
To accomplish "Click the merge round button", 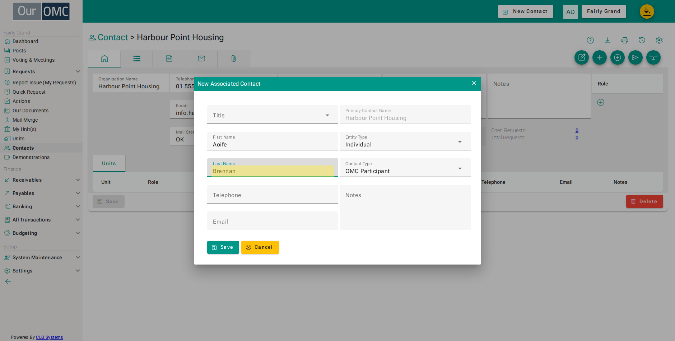I will tap(653, 57).
